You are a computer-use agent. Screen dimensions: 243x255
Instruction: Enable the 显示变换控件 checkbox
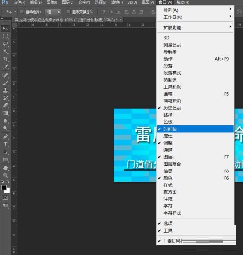click(x=69, y=12)
